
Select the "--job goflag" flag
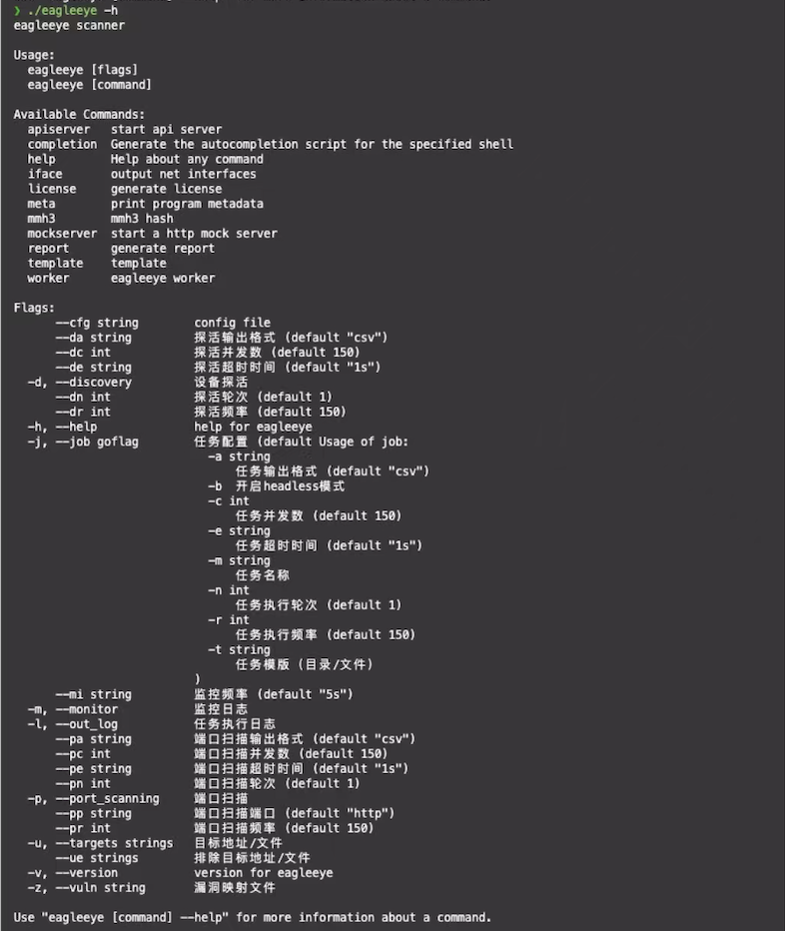click(x=97, y=442)
